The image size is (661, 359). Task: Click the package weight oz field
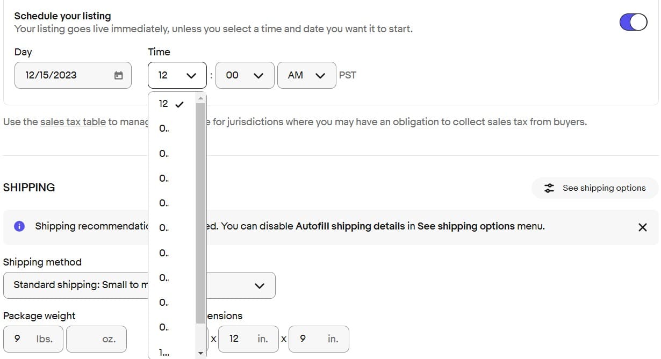[96, 339]
